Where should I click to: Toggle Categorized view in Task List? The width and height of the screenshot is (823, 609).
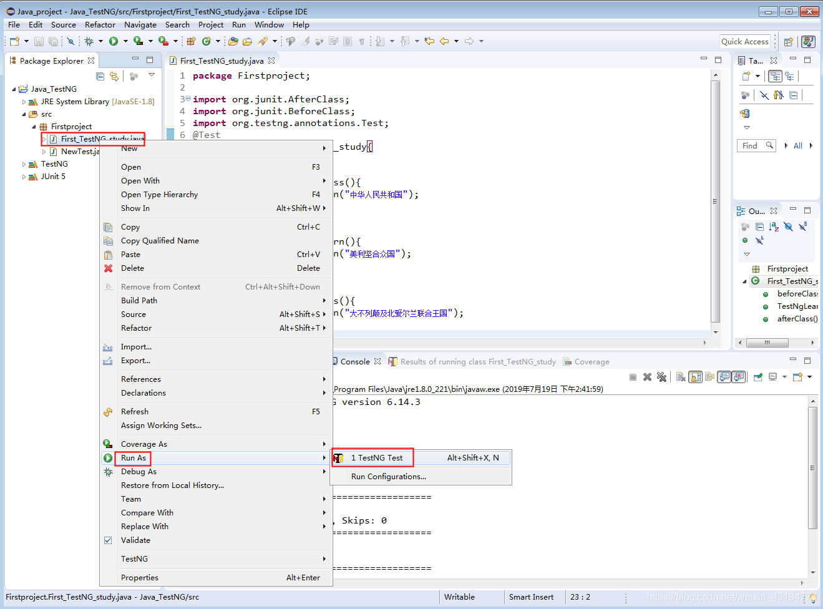tap(776, 76)
